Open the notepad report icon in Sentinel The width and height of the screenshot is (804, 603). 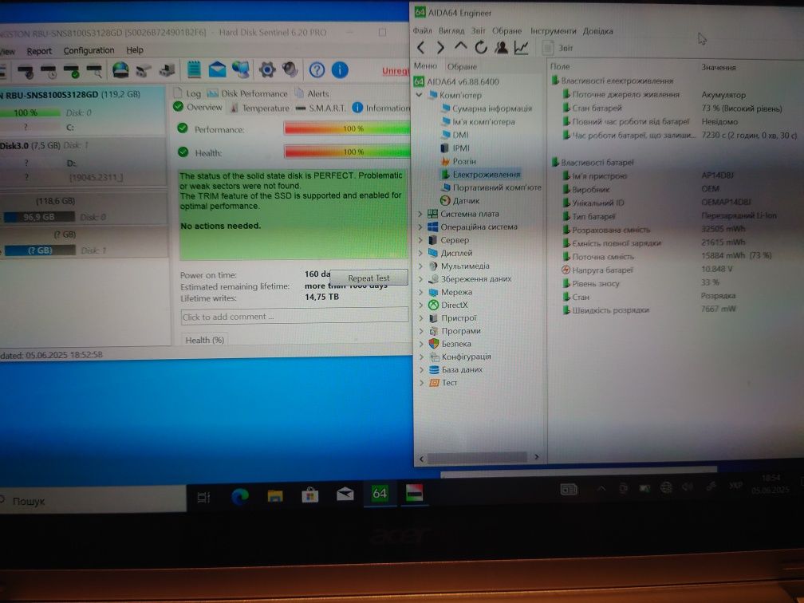(x=194, y=69)
